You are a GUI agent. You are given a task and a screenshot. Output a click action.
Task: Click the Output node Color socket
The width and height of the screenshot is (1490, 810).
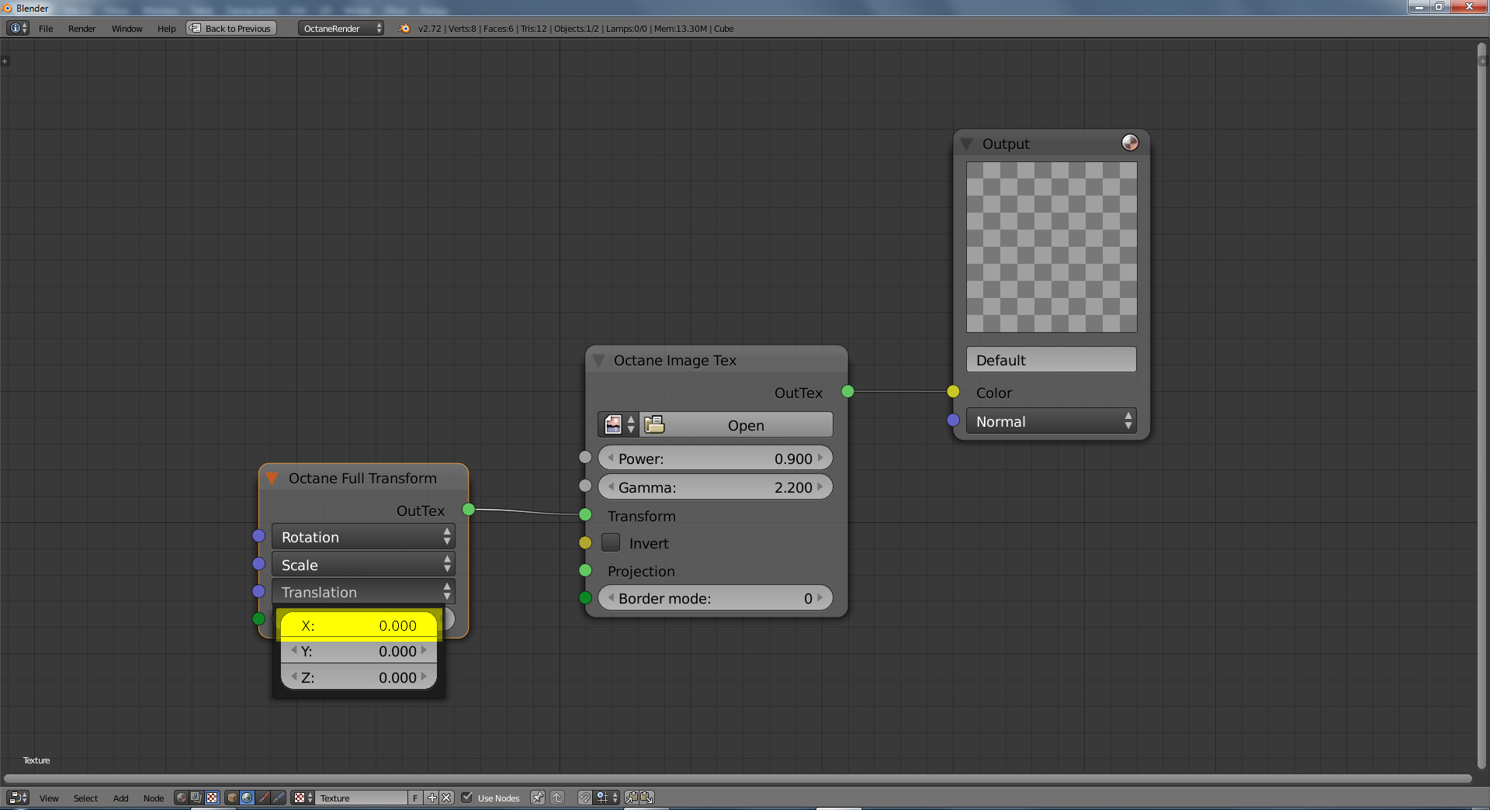click(x=953, y=392)
